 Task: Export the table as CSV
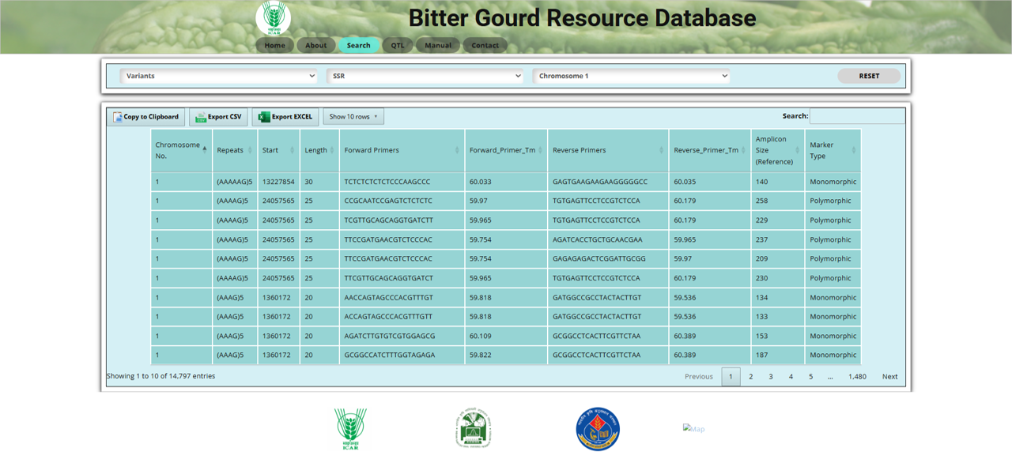point(218,117)
